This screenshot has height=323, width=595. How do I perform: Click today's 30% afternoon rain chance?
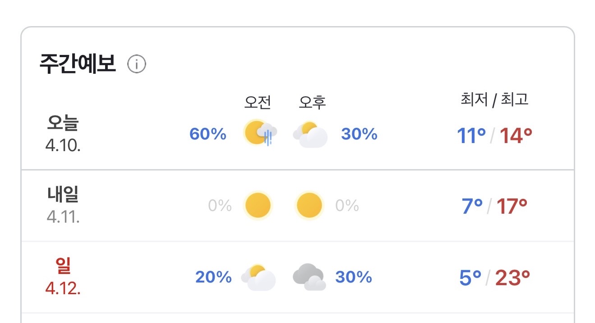pos(359,134)
